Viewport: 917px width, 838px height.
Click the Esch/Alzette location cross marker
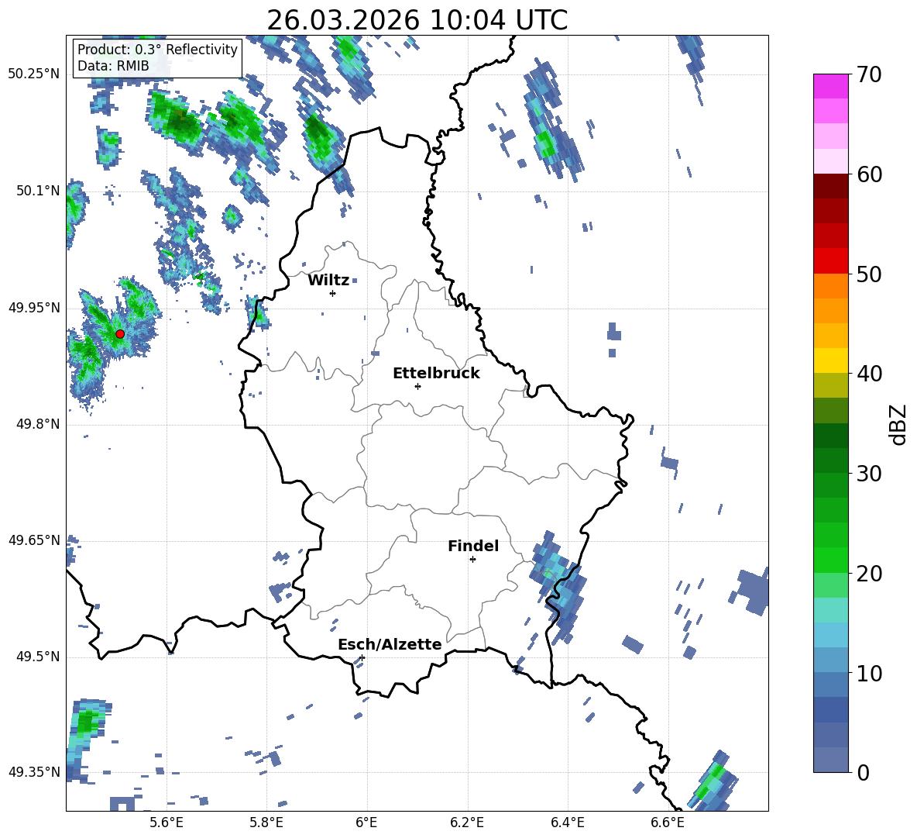tap(362, 657)
